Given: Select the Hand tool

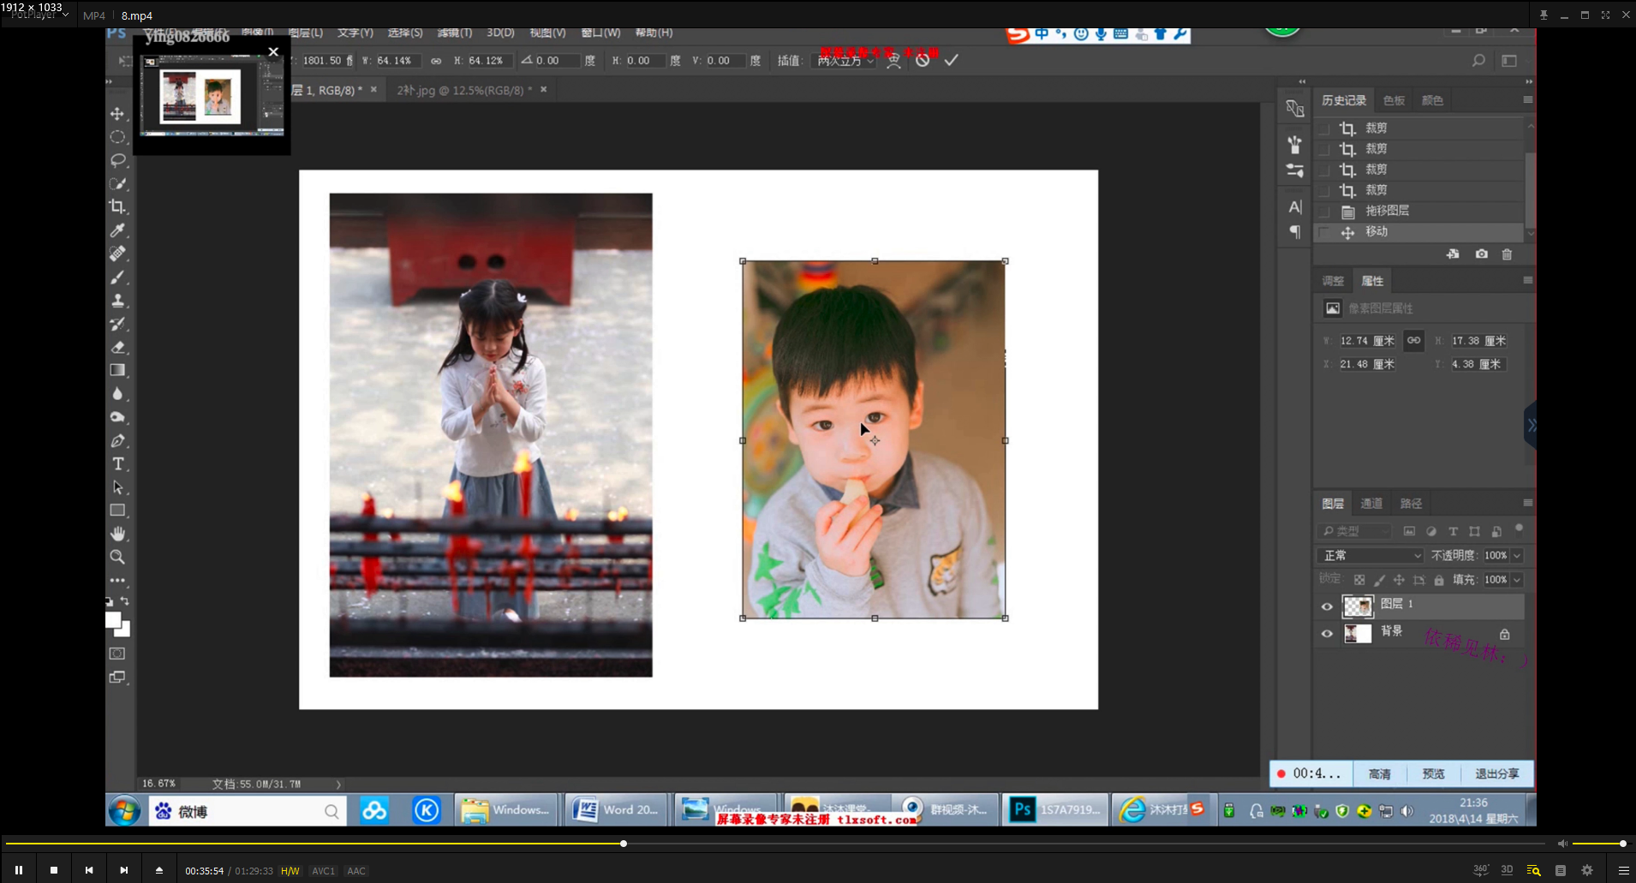Looking at the screenshot, I should 117,534.
